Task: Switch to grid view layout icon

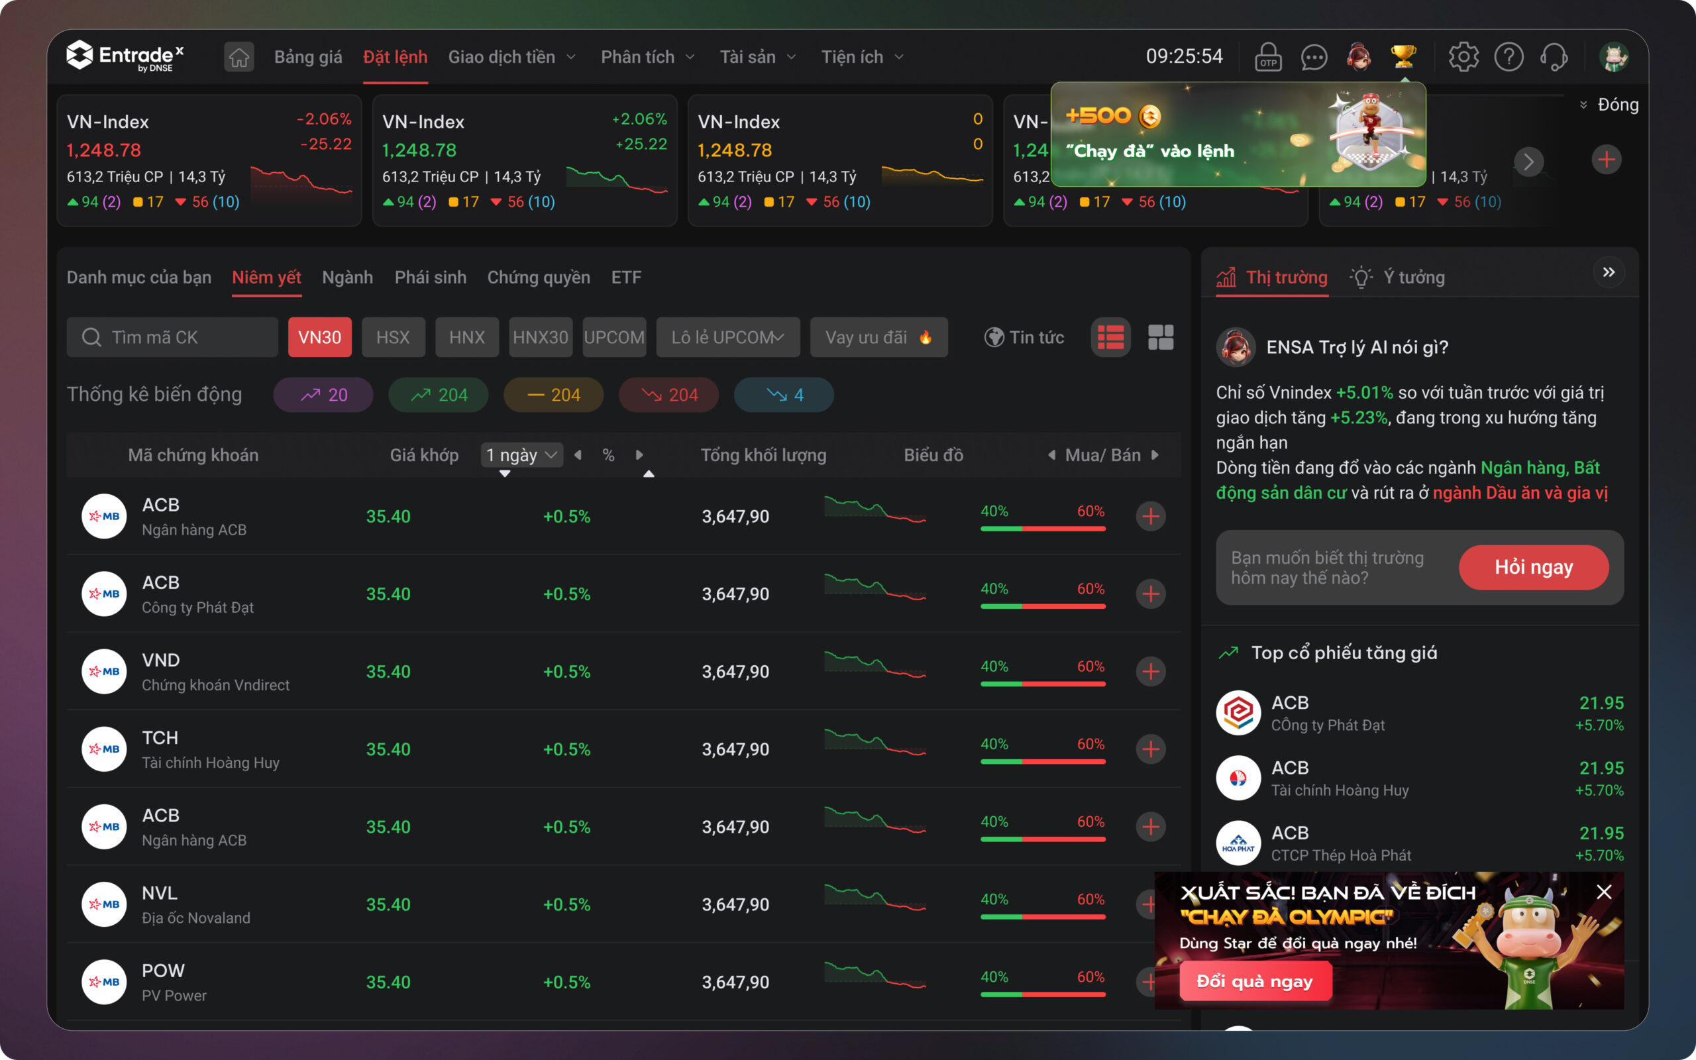Action: [1161, 337]
